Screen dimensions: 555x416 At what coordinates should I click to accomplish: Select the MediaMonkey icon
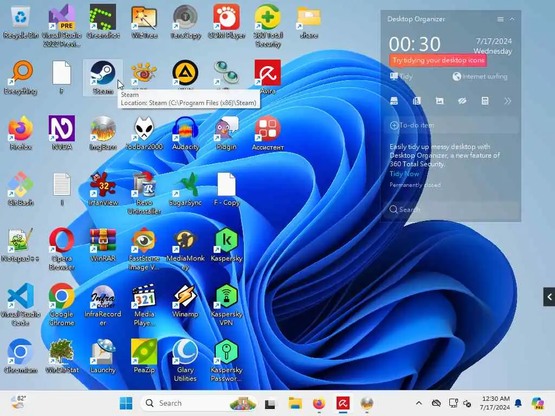[x=185, y=249]
